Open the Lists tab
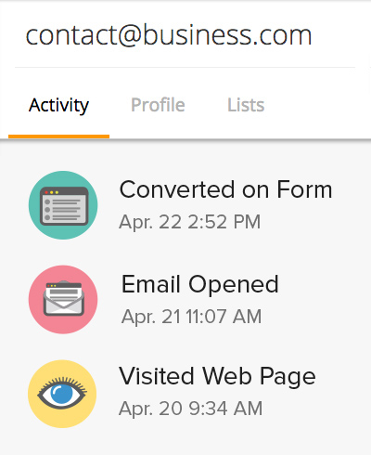The image size is (371, 455). tap(246, 105)
